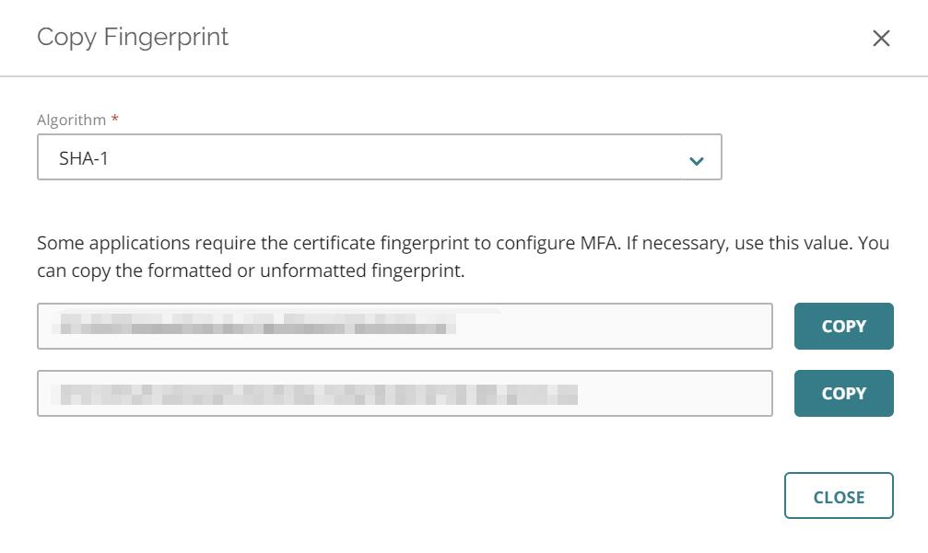Copy the unformatted fingerprint with the lower COPY button

tap(843, 393)
